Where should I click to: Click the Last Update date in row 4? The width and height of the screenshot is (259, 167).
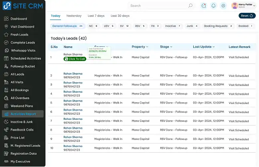[x=208, y=93]
